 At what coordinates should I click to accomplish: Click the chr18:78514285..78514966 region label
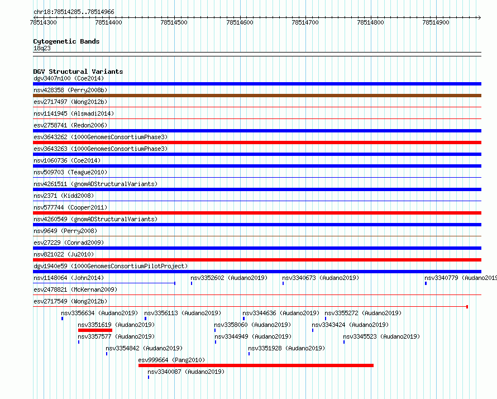tap(74, 12)
